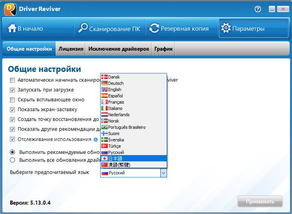Click the gear settings icon

coord(226,28)
